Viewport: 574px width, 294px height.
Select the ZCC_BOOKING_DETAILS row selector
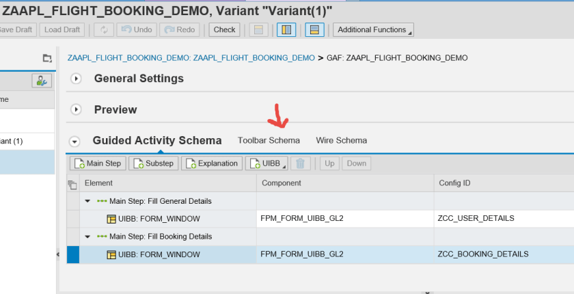[72, 254]
